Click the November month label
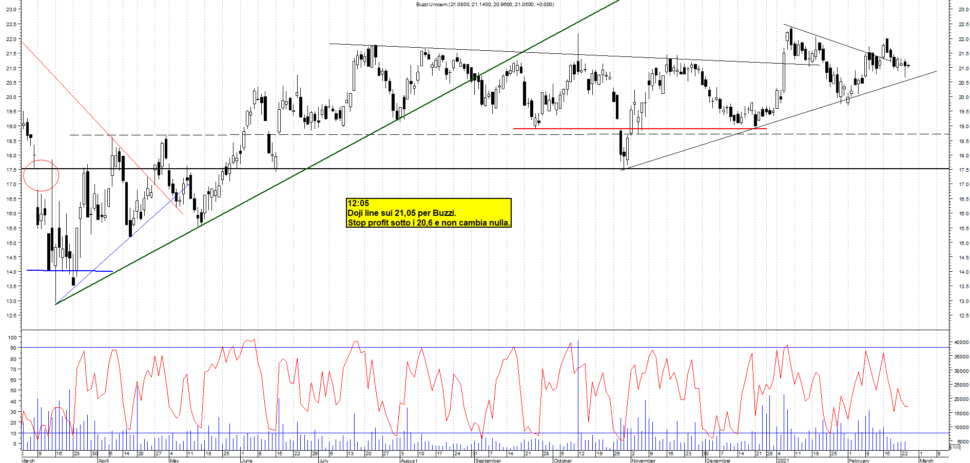The width and height of the screenshot is (970, 463). click(644, 460)
